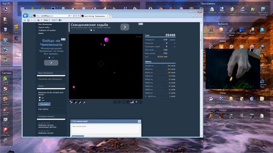This screenshot has height=153, width=273.
Task: Launch Skype from the Network group
Action: coord(262,31)
